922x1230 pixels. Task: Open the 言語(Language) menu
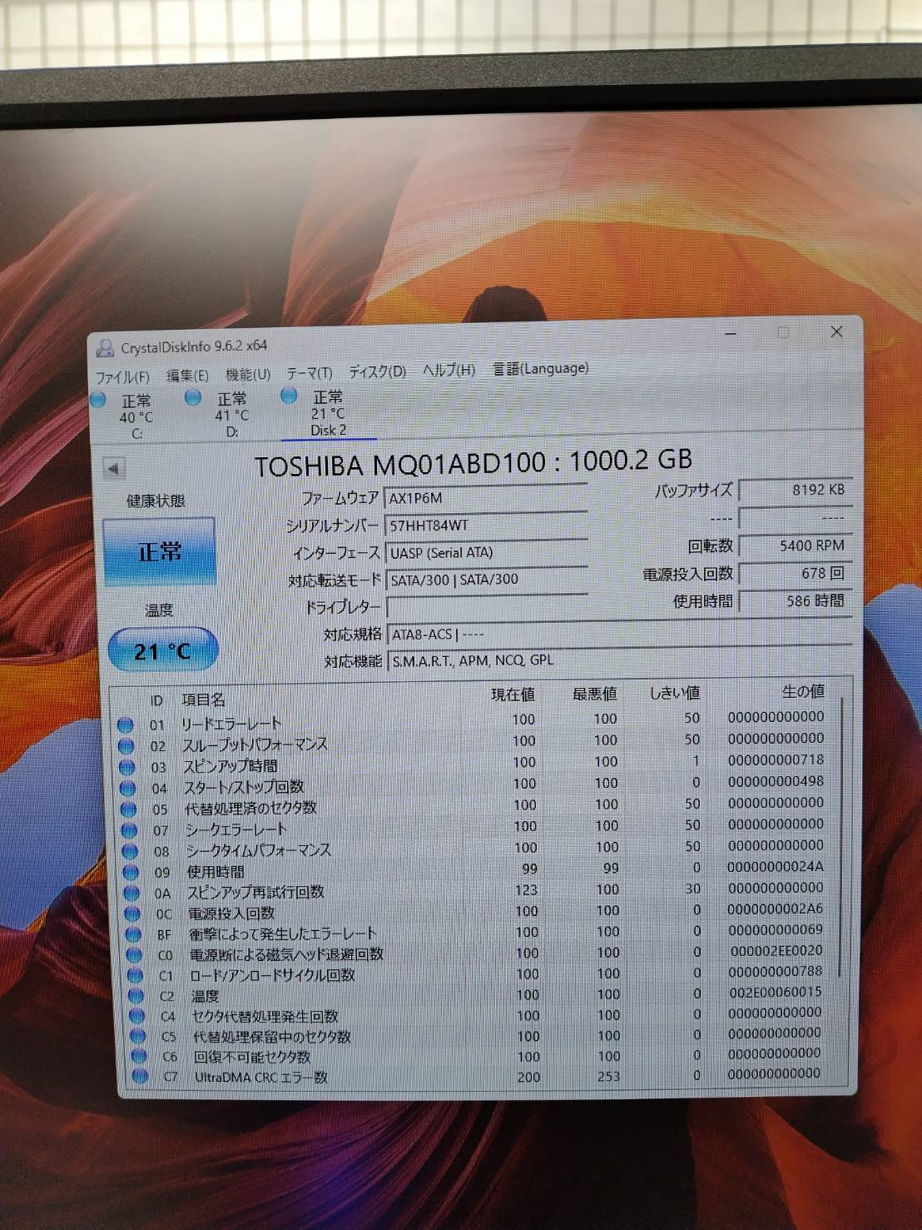pos(540,368)
